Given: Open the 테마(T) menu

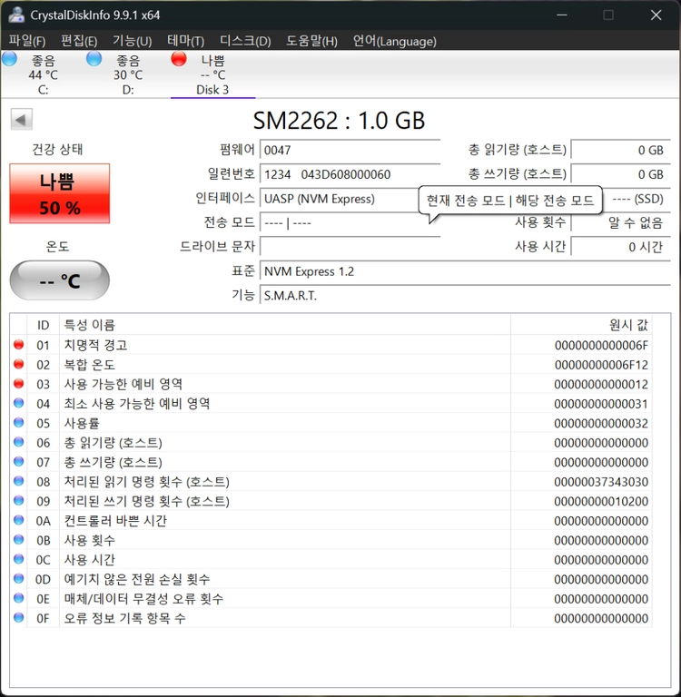Looking at the screenshot, I should coord(185,41).
